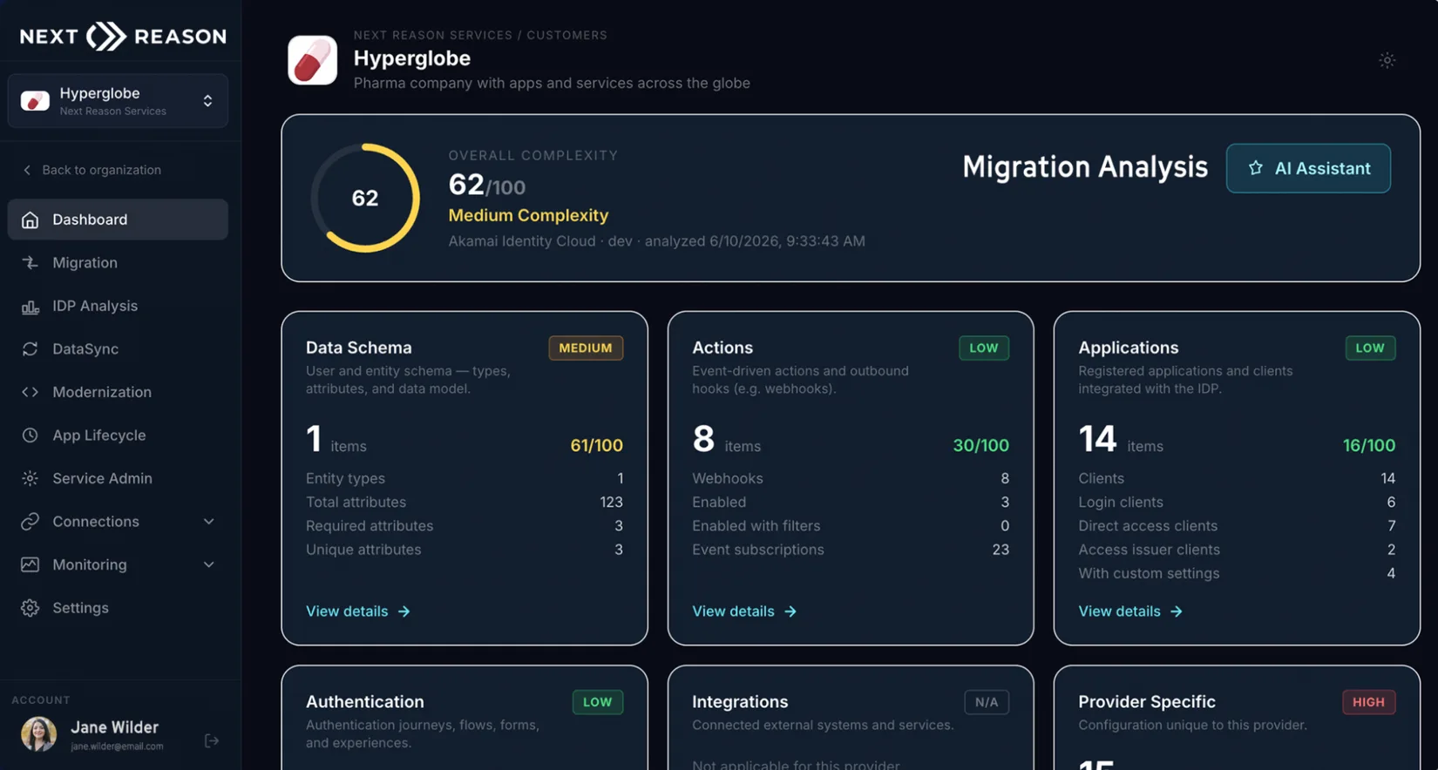This screenshot has height=770, width=1438.
Task: Click Jane Wilder's avatar photo
Action: 38,734
